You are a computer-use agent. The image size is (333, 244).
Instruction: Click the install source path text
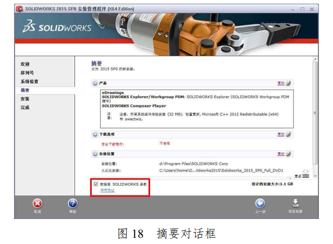coord(221,170)
